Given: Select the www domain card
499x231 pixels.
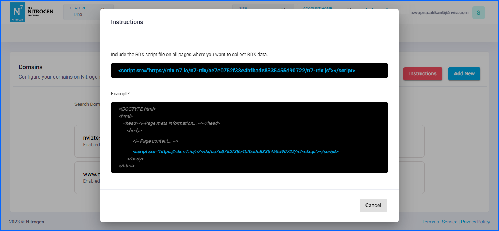Looking at the screenshot, I should pos(88,177).
